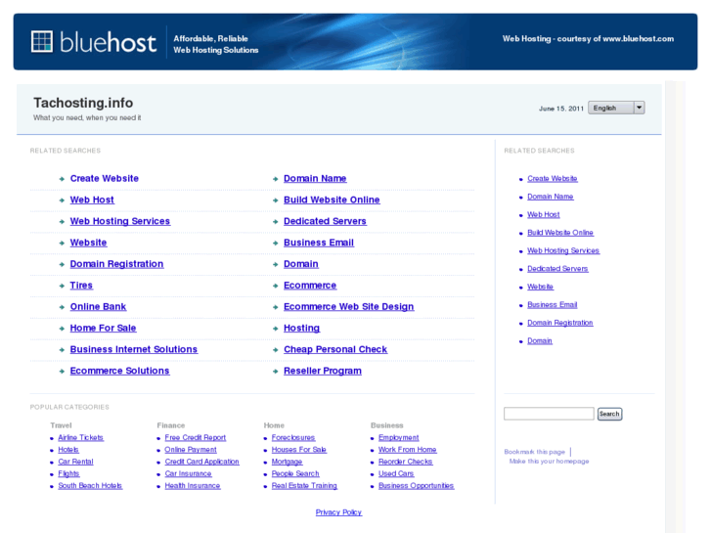The image size is (711, 533).
Task: Click sidebar Domain link
Action: pos(540,340)
